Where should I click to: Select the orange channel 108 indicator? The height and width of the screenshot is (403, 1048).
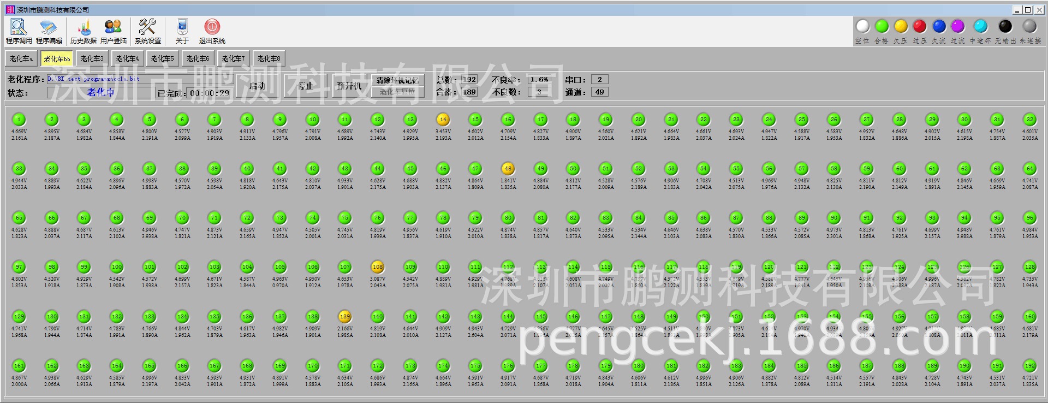pyautogui.click(x=378, y=267)
